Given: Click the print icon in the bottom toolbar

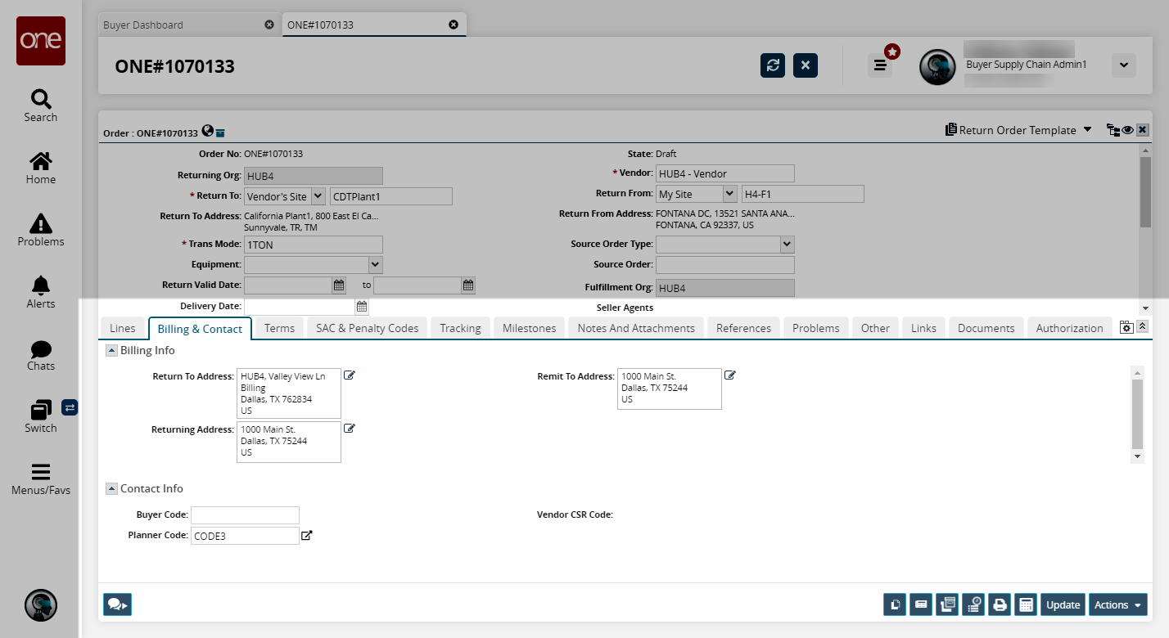Looking at the screenshot, I should tap(999, 605).
